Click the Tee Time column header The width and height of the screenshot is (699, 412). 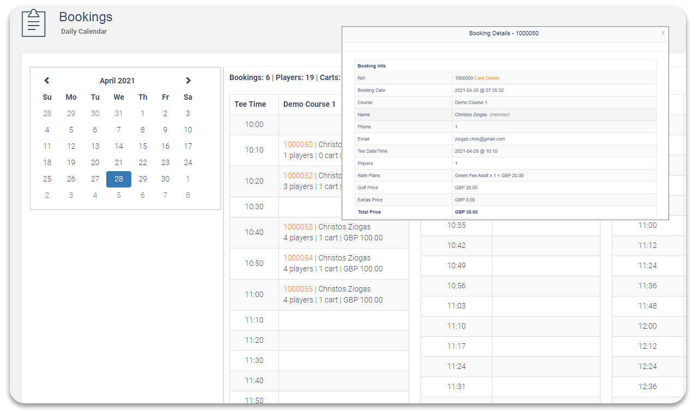pyautogui.click(x=250, y=104)
